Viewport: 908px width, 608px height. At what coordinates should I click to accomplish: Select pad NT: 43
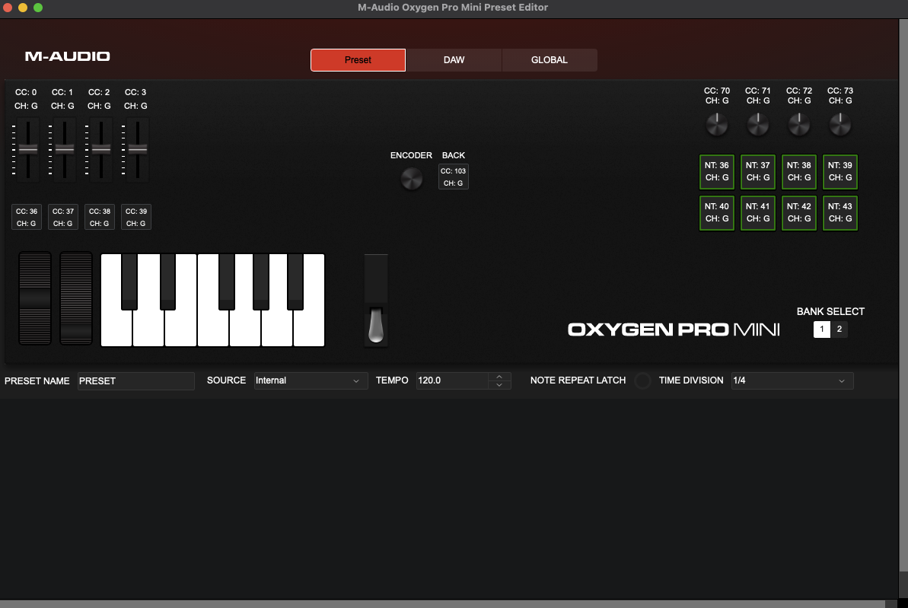pos(840,212)
